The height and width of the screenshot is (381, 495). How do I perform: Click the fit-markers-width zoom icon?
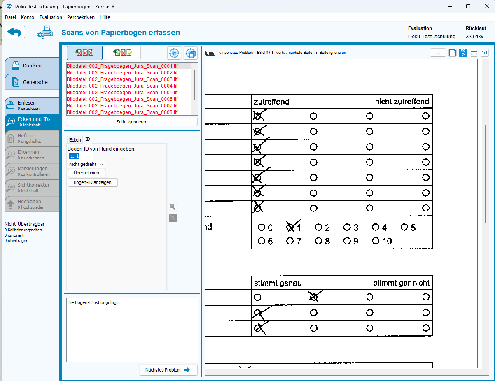coord(474,53)
